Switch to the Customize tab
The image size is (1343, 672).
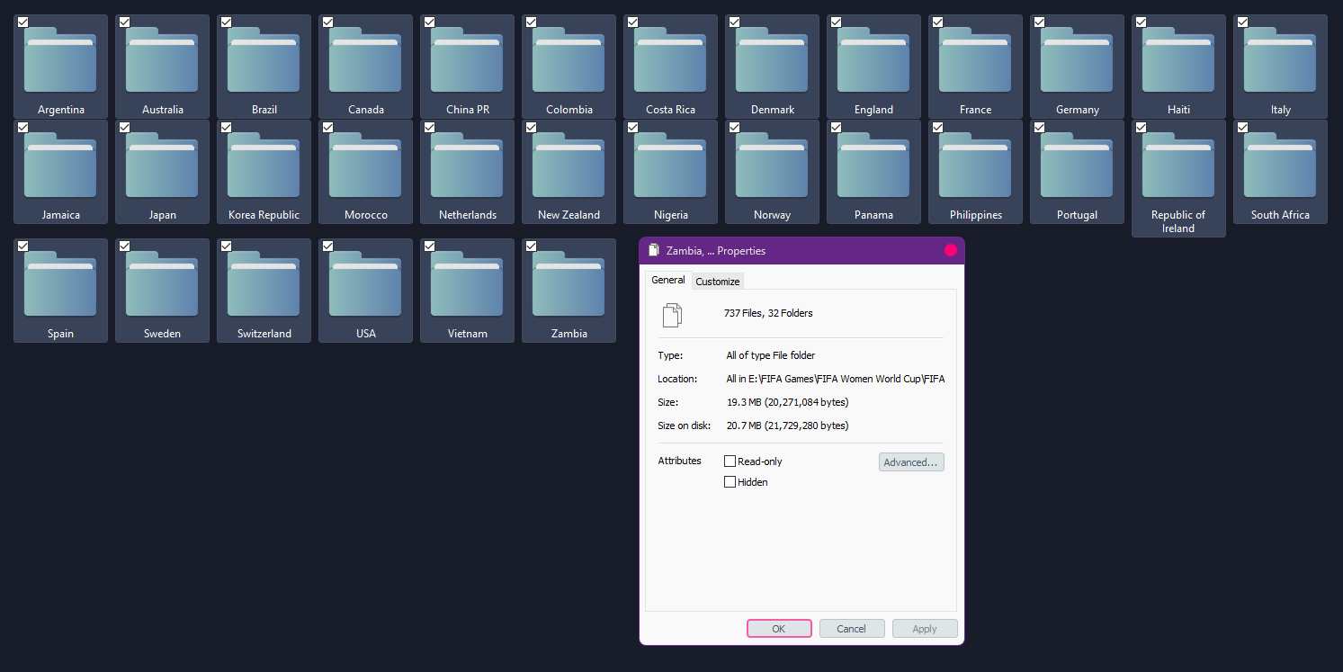[x=718, y=282]
